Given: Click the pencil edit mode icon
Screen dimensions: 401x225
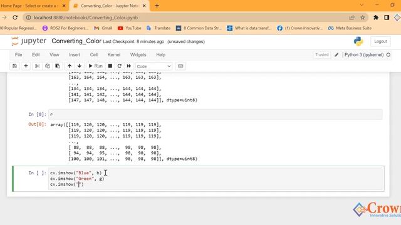Looking at the screenshot, I should tap(336, 55).
